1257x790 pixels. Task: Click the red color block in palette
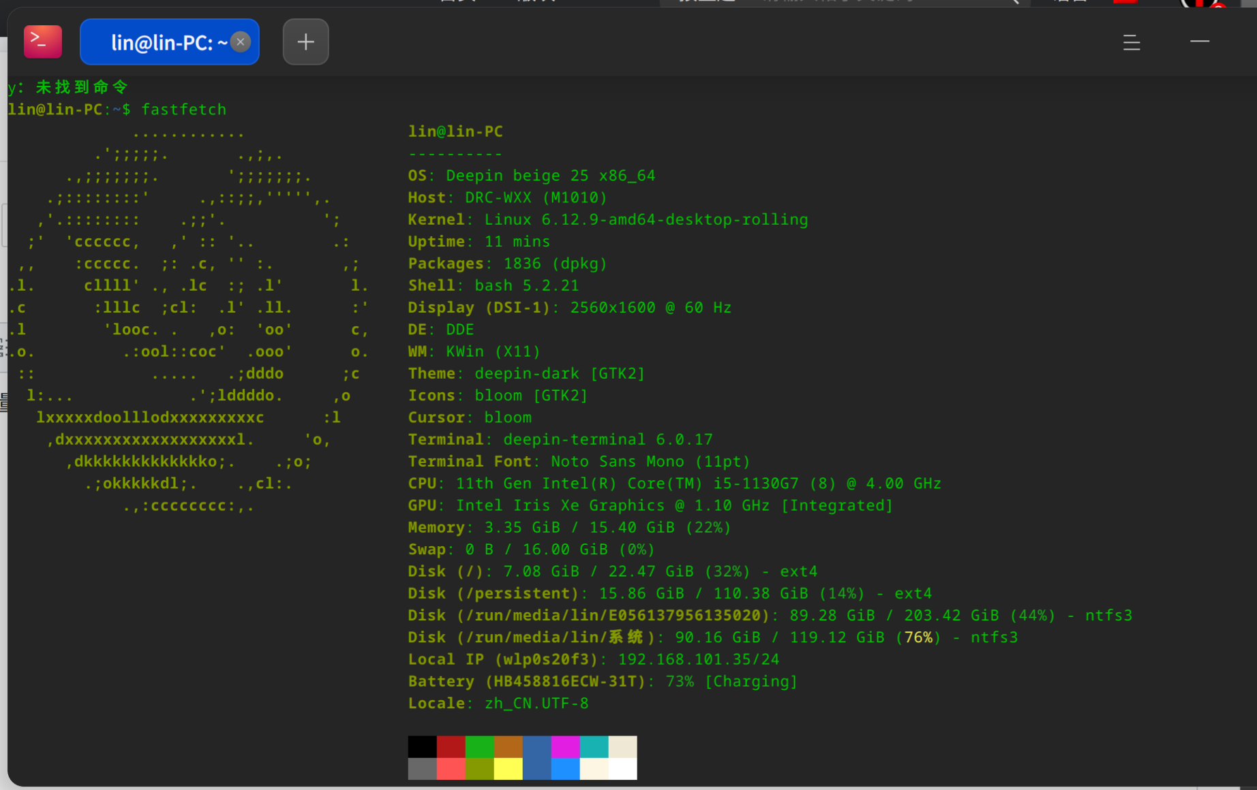coord(451,746)
